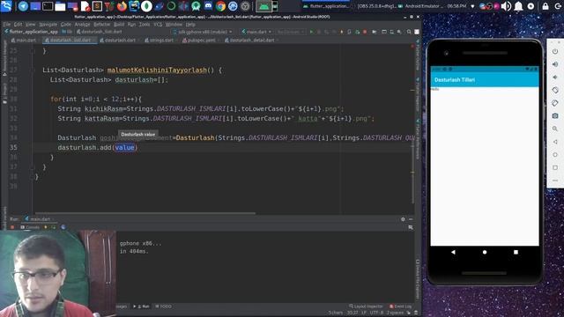Tap the Android back navigation button on phone screen
Viewport: 564px width, 317px height.
(453, 253)
